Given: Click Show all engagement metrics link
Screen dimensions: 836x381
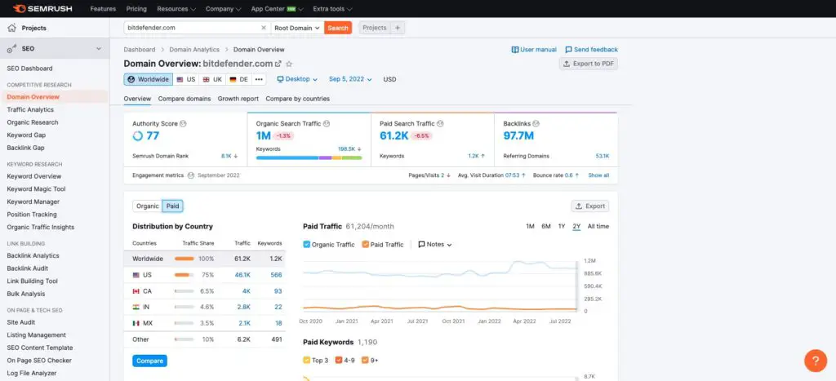Looking at the screenshot, I should (x=598, y=175).
